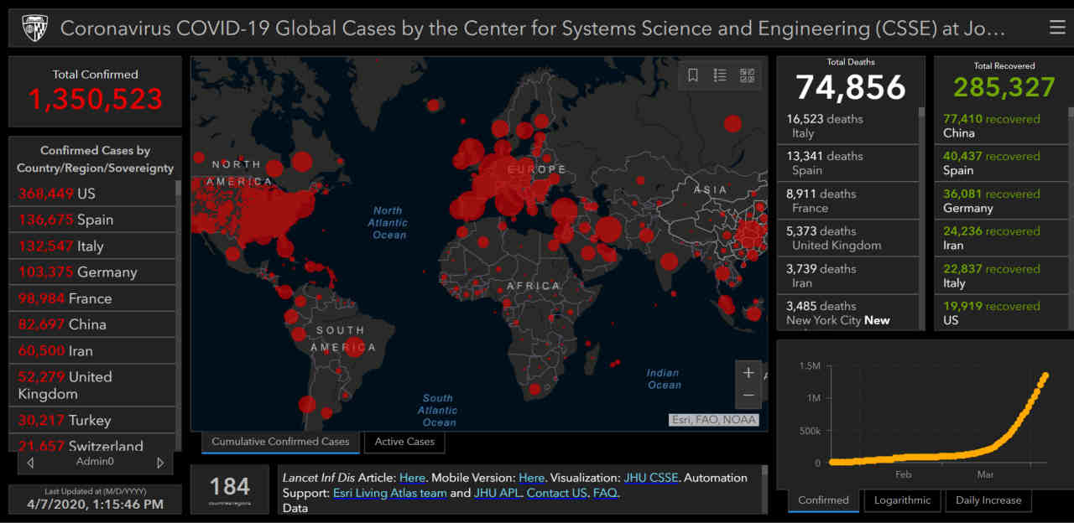Click Spain 40,437 recovered entry
The image size is (1074, 523).
tap(1001, 163)
